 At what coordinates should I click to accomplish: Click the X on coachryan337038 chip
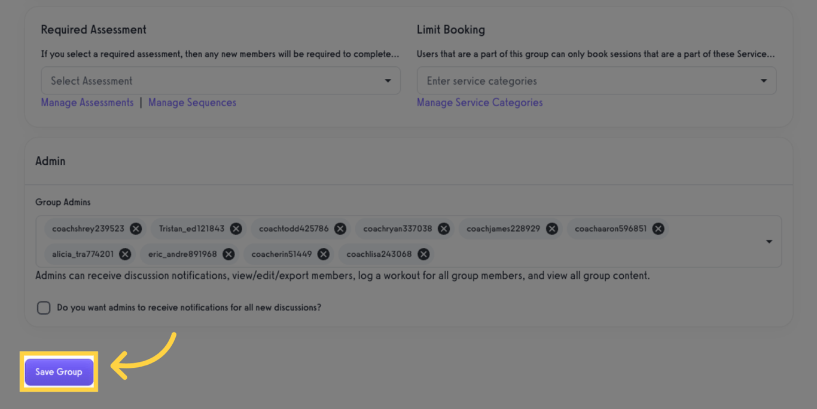[x=443, y=228]
